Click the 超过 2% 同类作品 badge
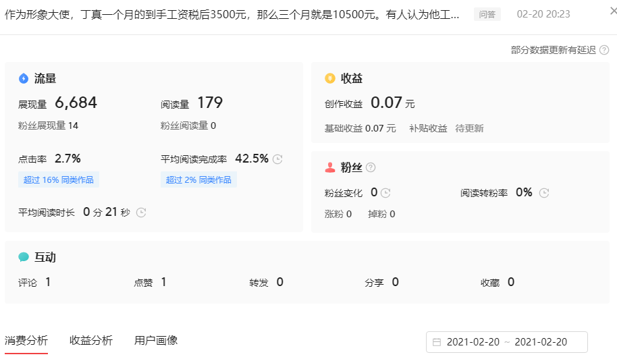 198,179
